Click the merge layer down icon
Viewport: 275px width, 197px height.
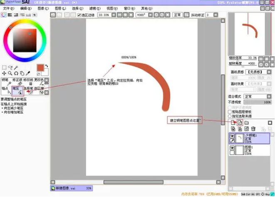point(240,129)
